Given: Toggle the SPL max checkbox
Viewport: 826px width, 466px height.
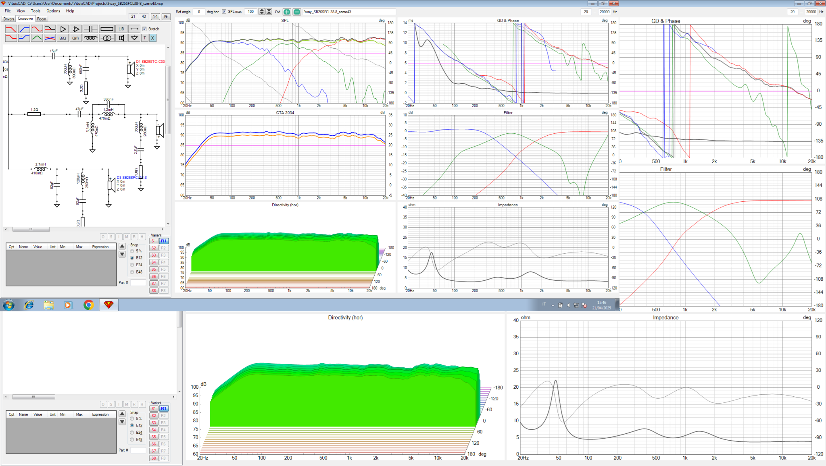Looking at the screenshot, I should click(x=224, y=12).
